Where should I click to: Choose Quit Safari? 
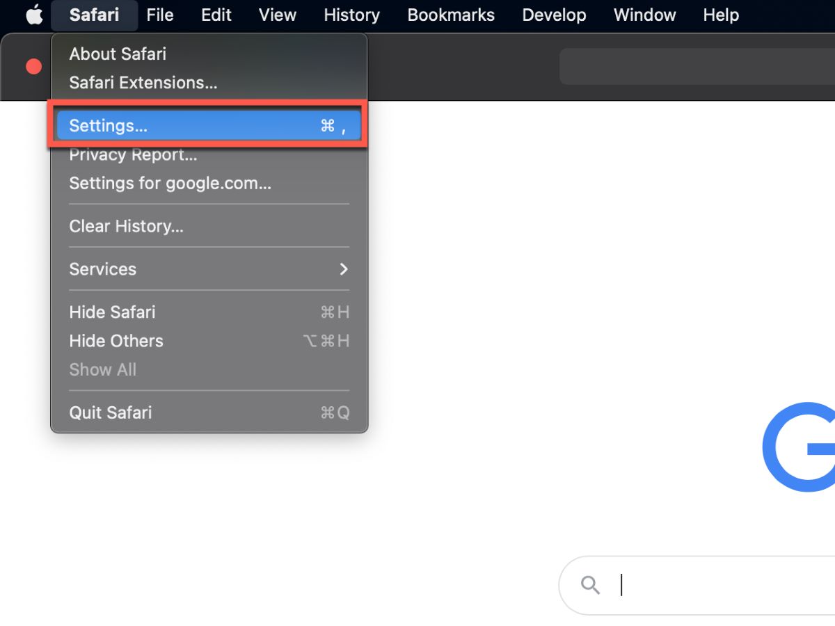click(110, 412)
